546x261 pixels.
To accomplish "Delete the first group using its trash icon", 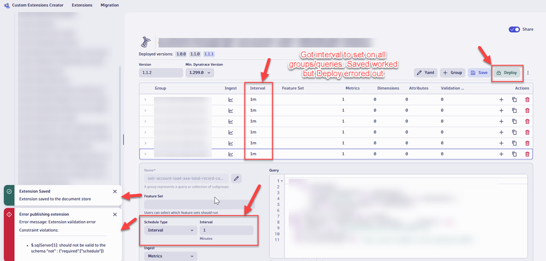I will (x=527, y=100).
